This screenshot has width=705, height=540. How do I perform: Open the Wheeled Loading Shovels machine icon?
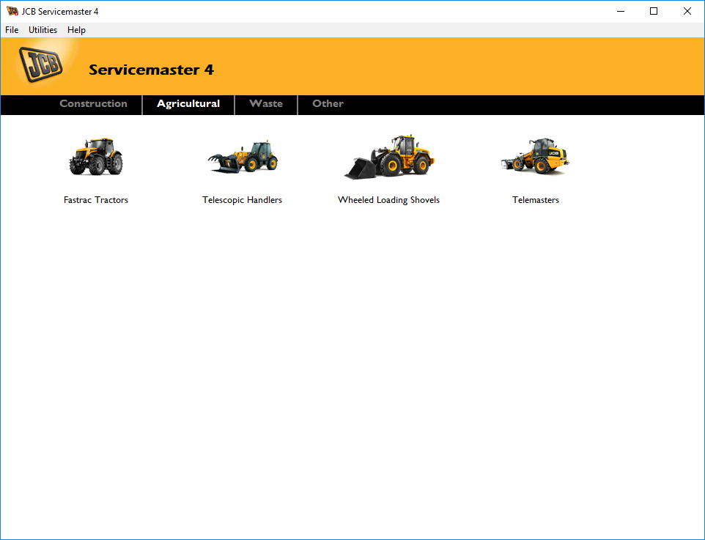(389, 157)
